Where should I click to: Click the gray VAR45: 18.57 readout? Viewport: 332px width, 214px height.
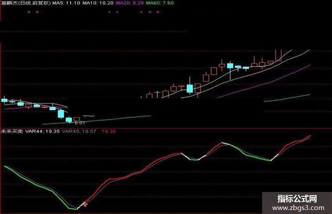tap(79, 131)
